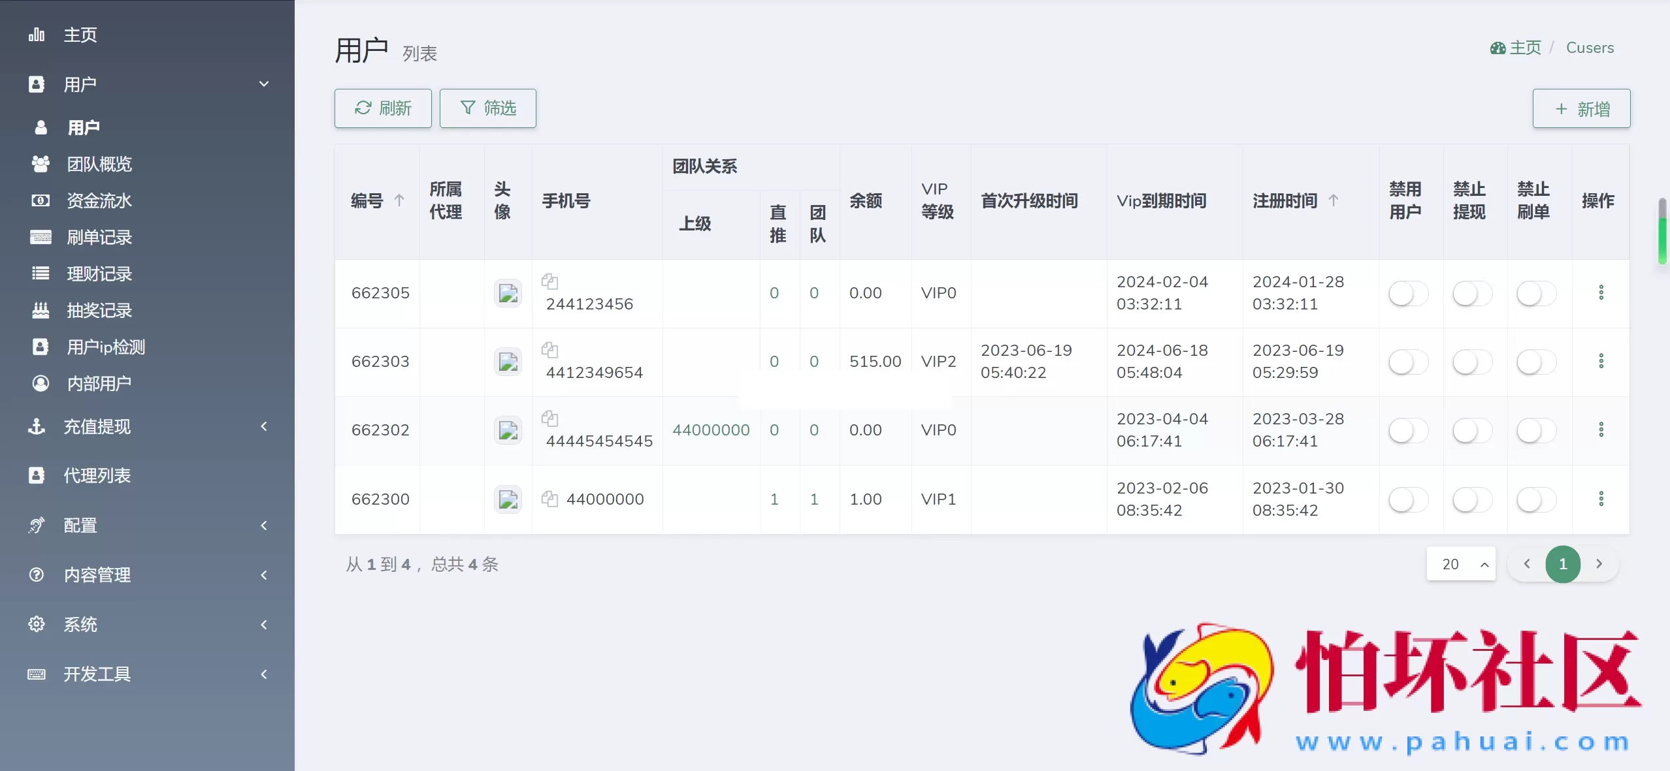Image resolution: width=1670 pixels, height=771 pixels.
Task: Open 理财记录 from the sidebar
Action: [x=99, y=274]
